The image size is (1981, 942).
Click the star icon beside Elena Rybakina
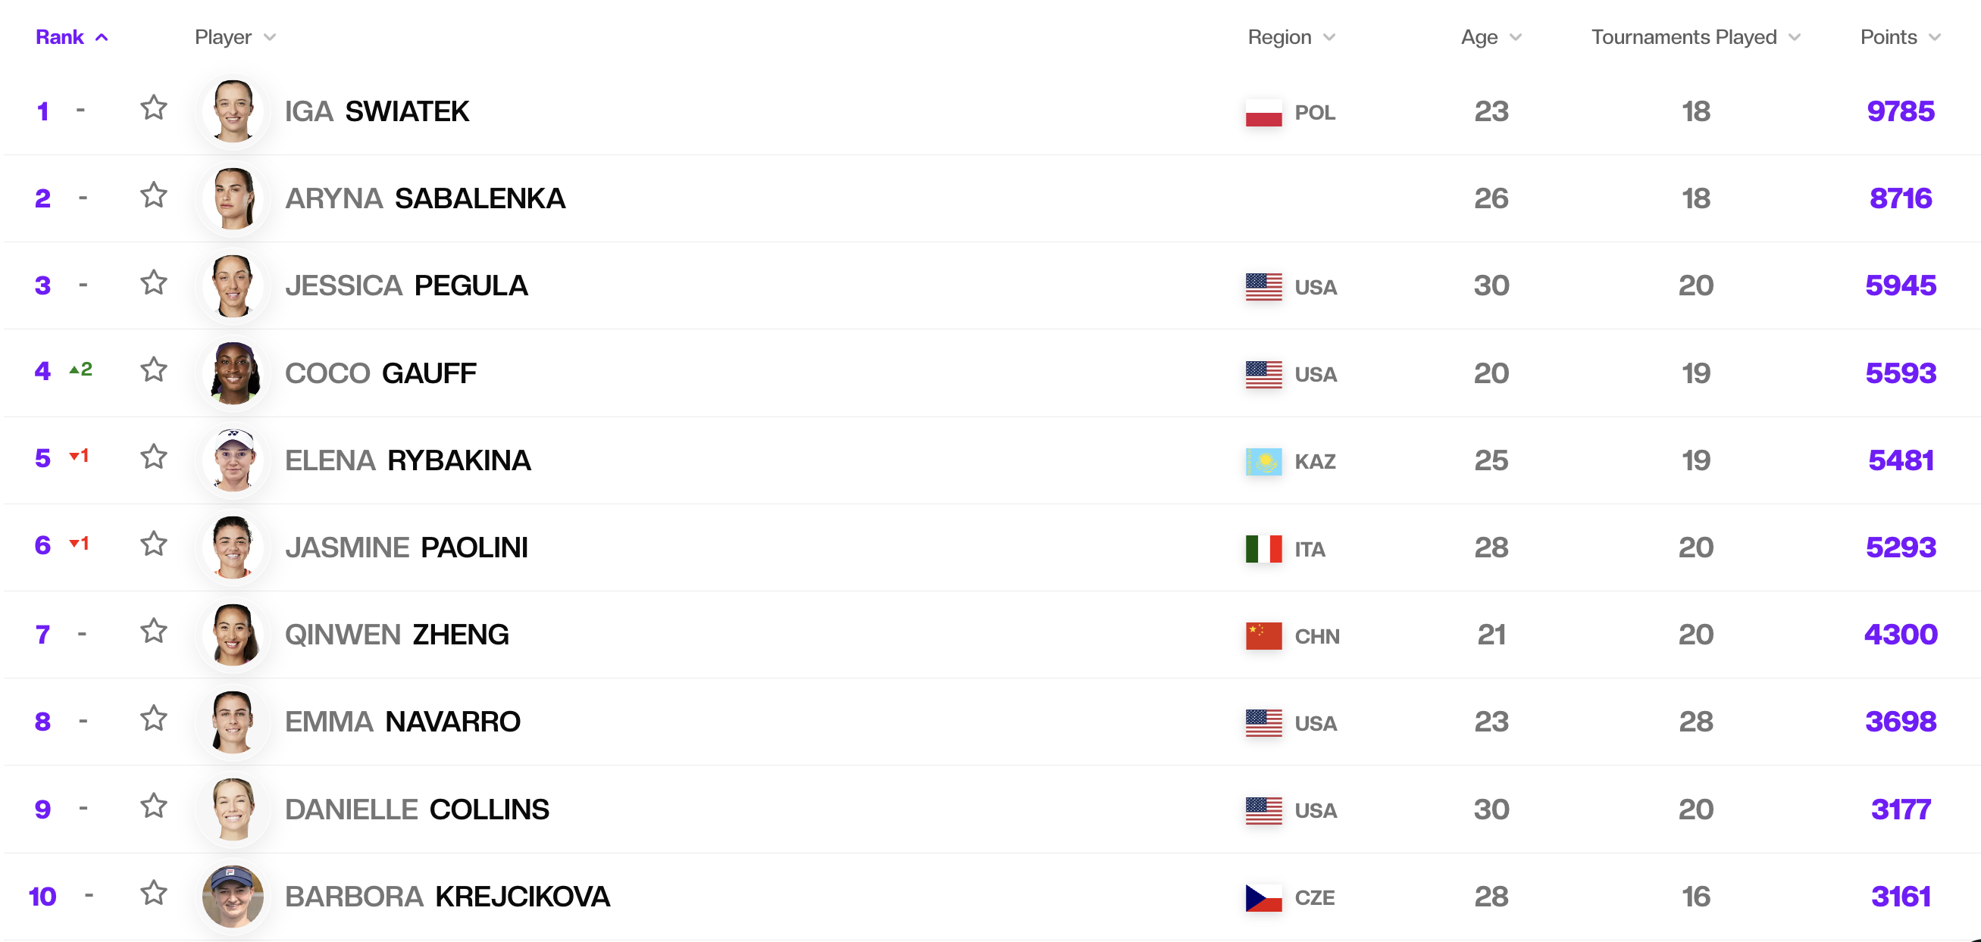point(154,457)
